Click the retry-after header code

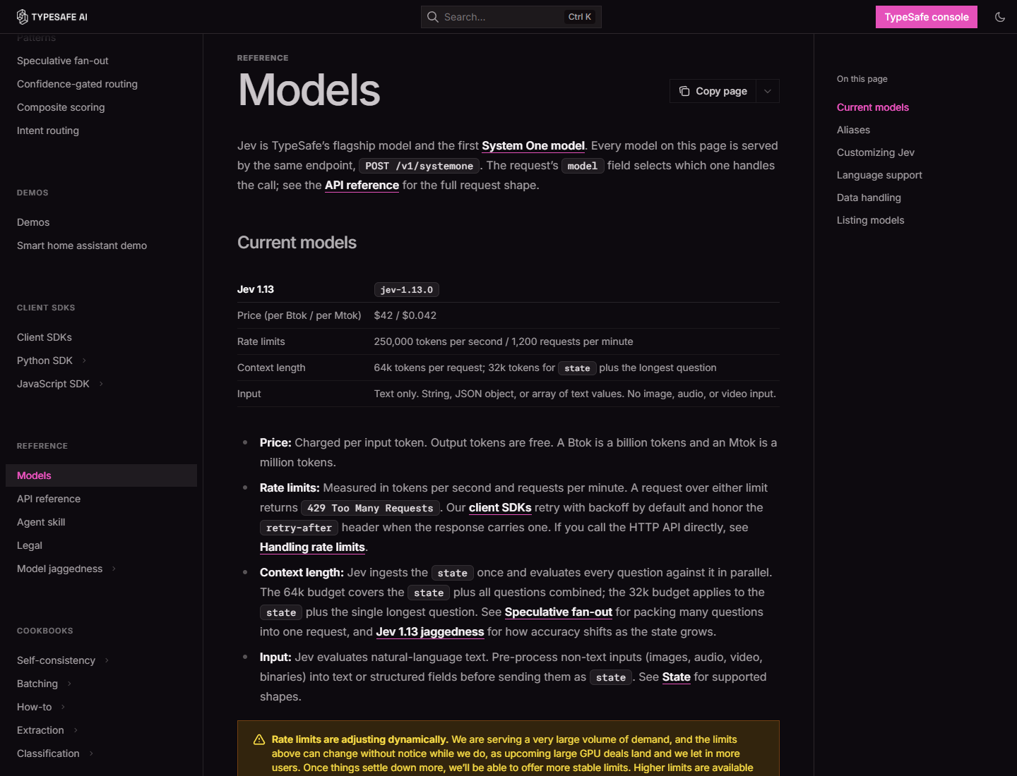299,528
